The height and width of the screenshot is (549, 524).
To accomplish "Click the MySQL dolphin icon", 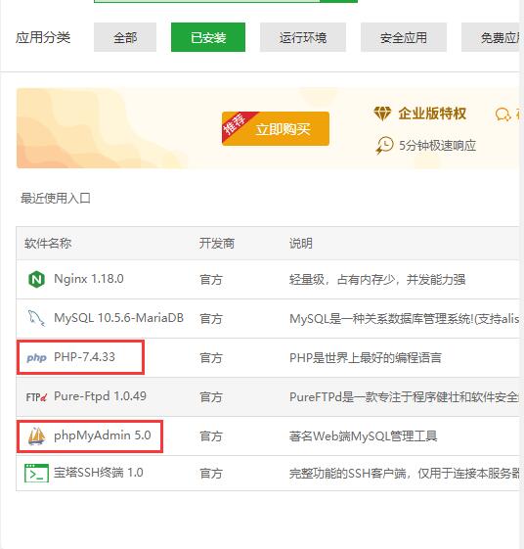I will pos(36,318).
